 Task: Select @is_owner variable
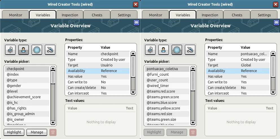(x=27, y=120)
